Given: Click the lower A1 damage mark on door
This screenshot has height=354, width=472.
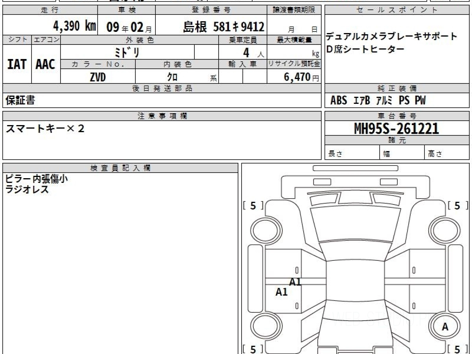Looking at the screenshot, I should [281, 292].
